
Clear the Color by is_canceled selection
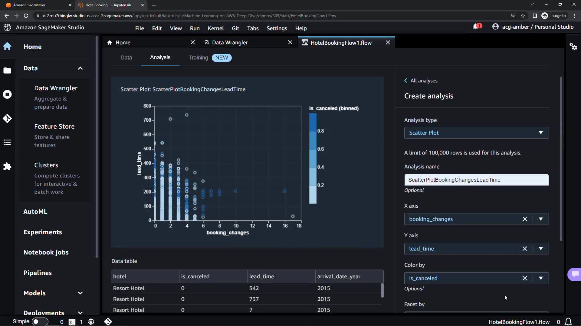pos(525,278)
